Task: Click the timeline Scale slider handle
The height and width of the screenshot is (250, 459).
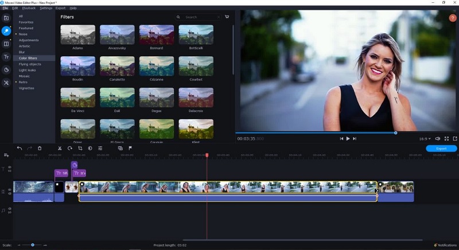Action: coord(33,245)
